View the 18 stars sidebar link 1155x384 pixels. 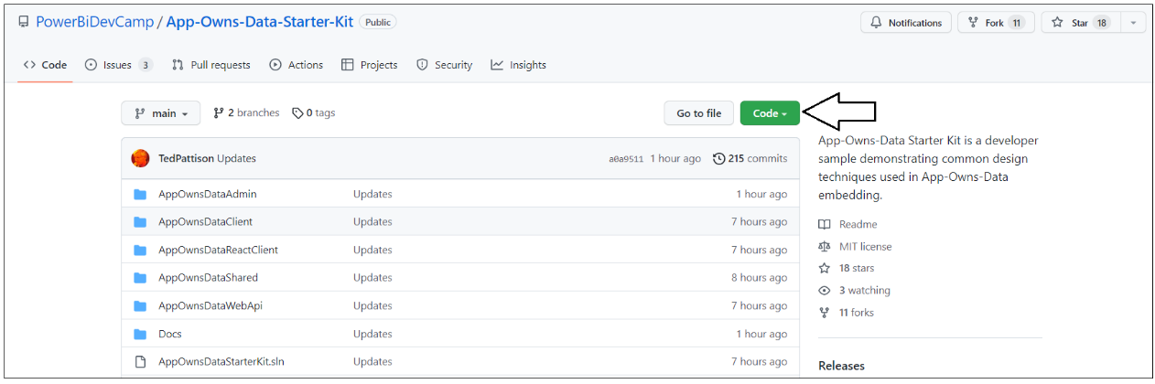coord(847,269)
